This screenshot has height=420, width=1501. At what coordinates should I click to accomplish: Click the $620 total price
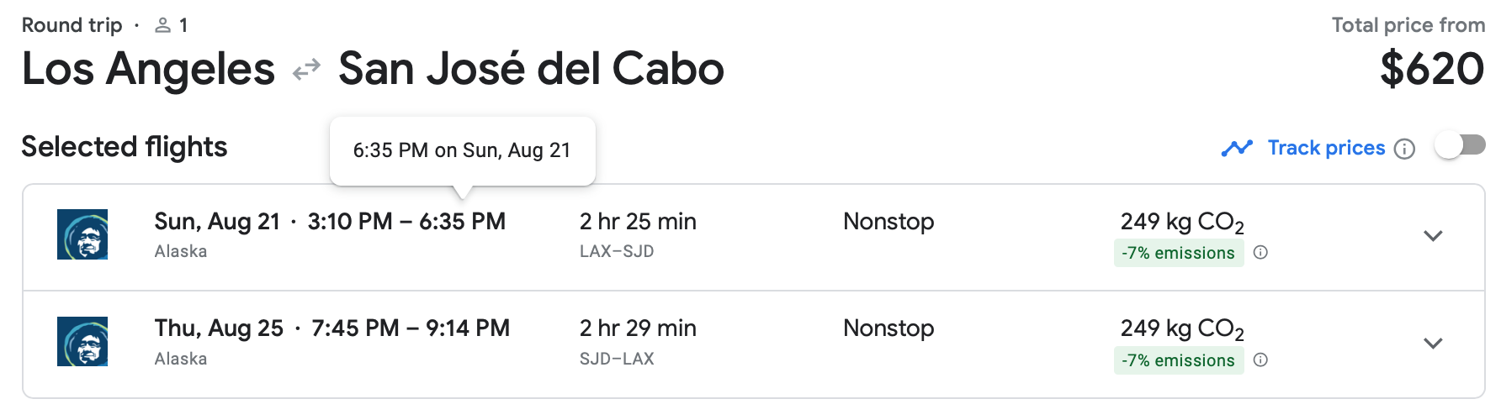[1432, 69]
